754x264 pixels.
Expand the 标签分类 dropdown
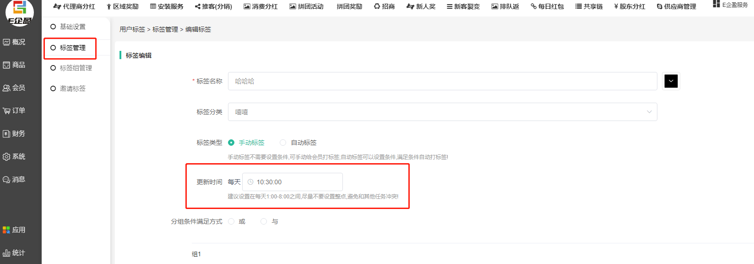pos(442,112)
